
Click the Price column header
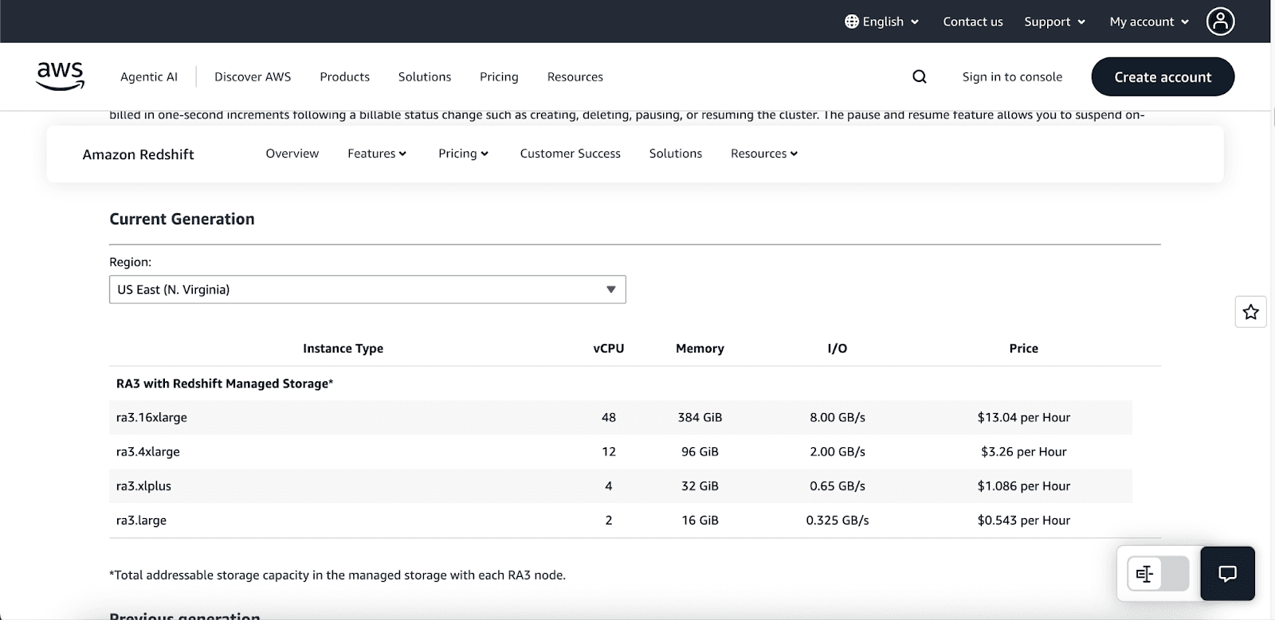(x=1024, y=348)
